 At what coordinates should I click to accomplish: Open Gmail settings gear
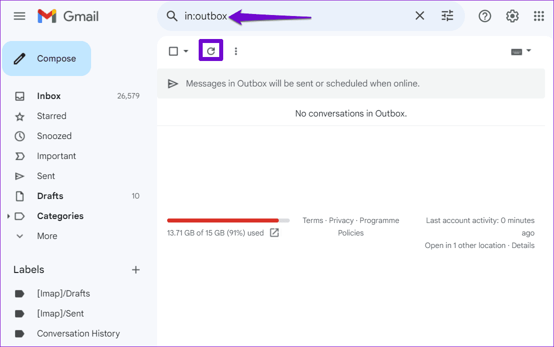(512, 15)
